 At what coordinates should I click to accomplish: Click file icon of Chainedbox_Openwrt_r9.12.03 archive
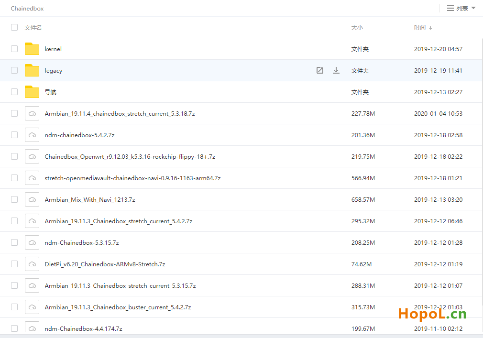click(x=32, y=157)
